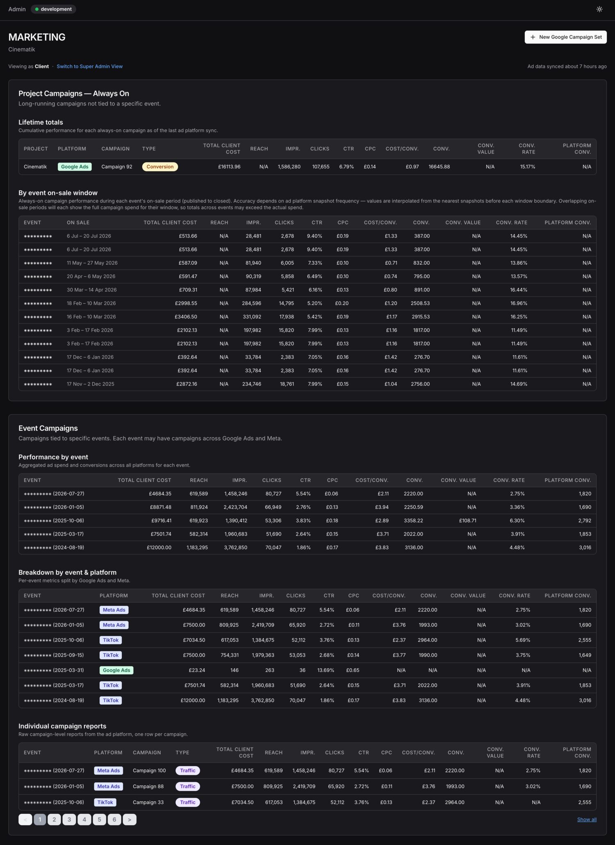Click Traffic badge for Campaign 33
Image resolution: width=615 pixels, height=845 pixels.
coord(188,802)
